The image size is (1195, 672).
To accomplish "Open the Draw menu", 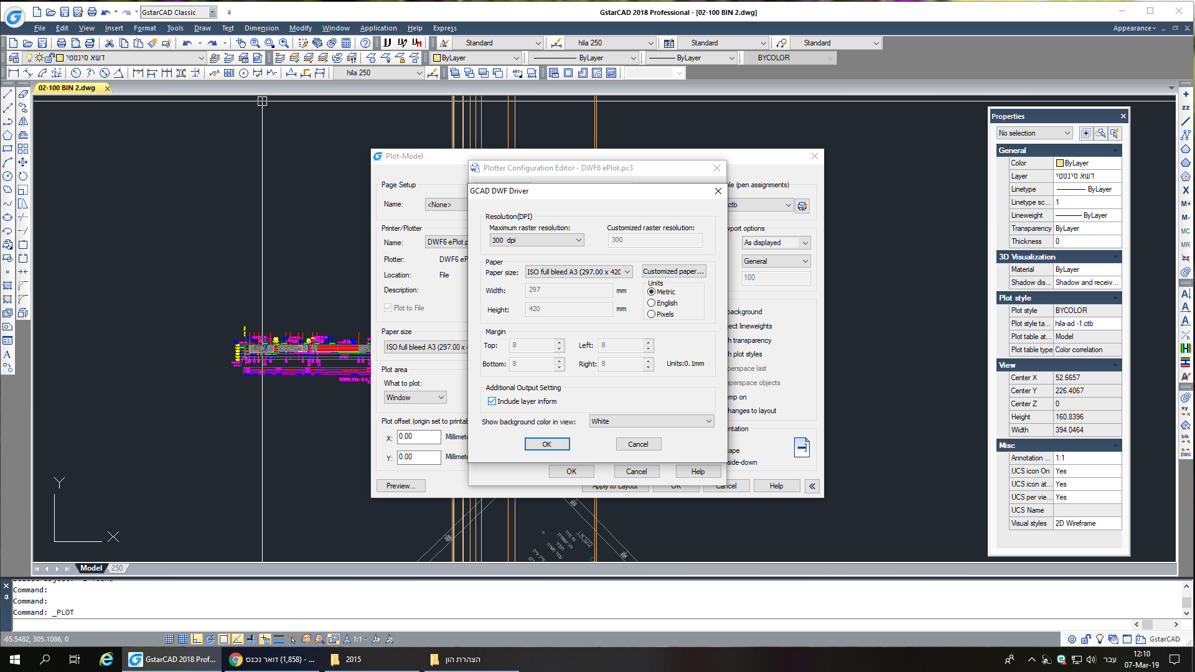I will 202,28.
